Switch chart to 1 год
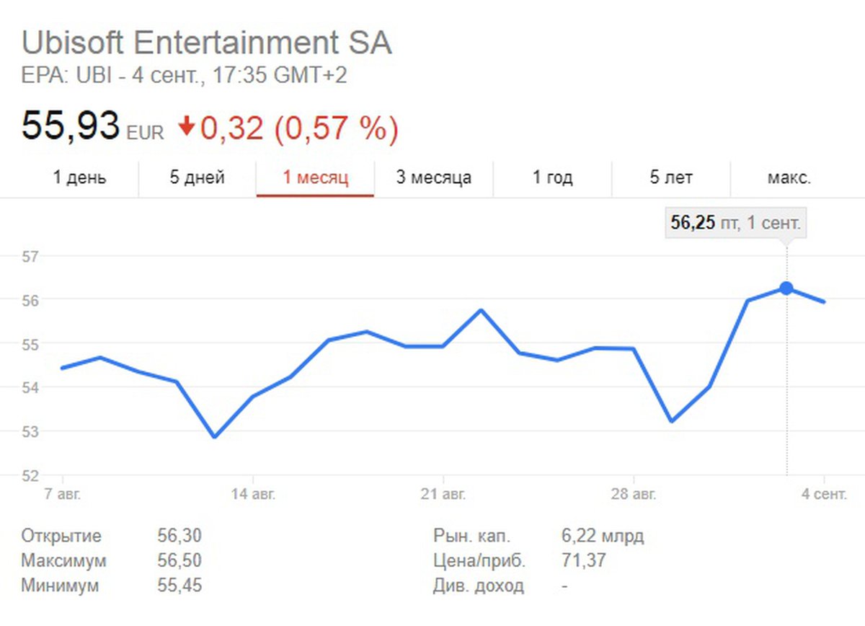This screenshot has width=865, height=626. pos(552,178)
